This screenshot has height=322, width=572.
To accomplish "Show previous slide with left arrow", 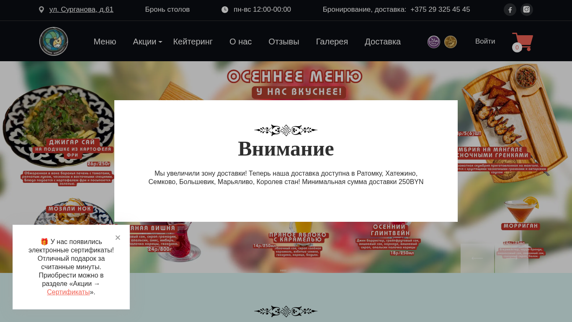I will 477,258.
